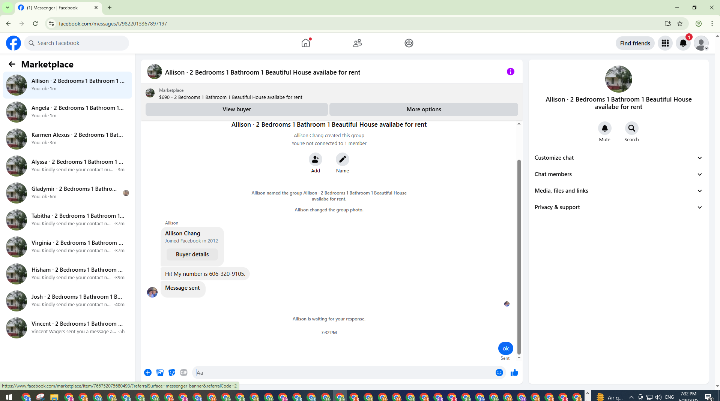This screenshot has height=401, width=720.
Task: Focus the Search Facebook field
Action: [x=77, y=43]
